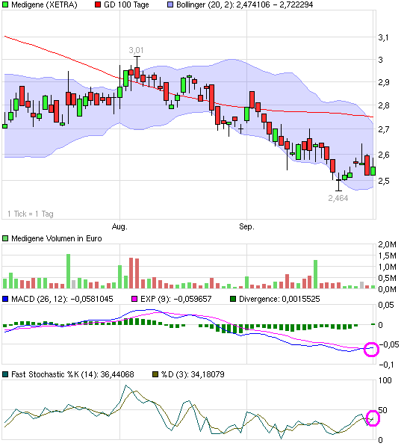The width and height of the screenshot is (407, 446).
Task: Click the green Medigene (XETRA) legend swatch
Action: [5, 4]
